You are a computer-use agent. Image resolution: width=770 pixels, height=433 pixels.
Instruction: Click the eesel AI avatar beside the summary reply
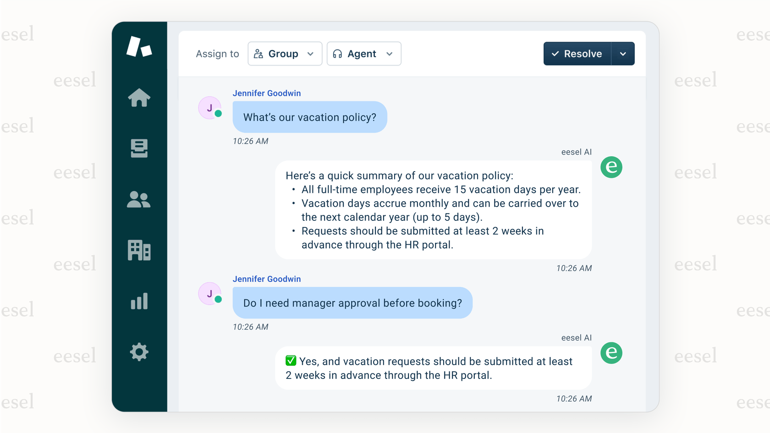pyautogui.click(x=611, y=167)
